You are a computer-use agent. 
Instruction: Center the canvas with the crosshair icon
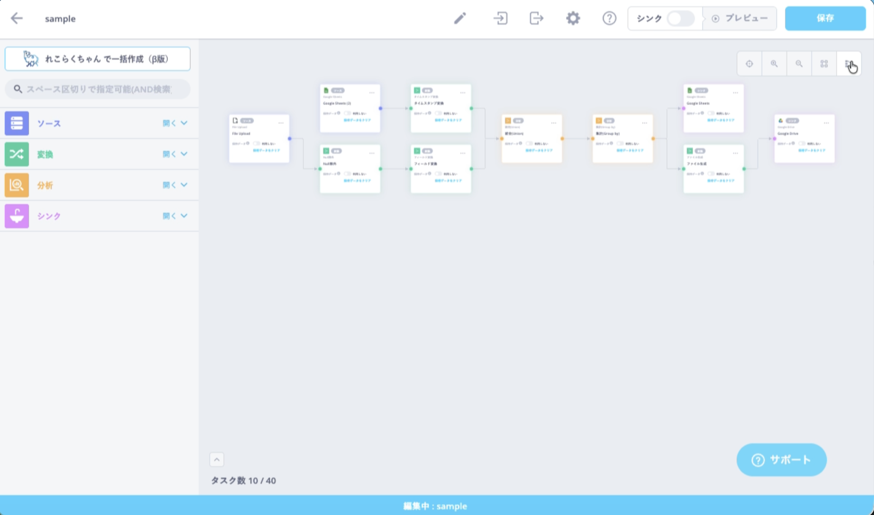749,64
